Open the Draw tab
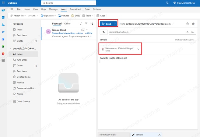This screenshot has height=137, width=200. [87, 9]
